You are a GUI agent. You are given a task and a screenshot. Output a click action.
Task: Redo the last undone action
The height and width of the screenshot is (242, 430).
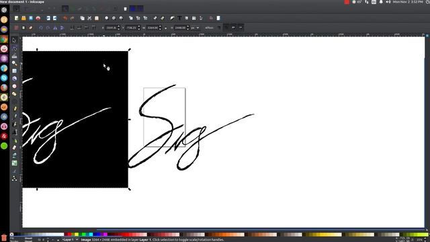click(72, 18)
